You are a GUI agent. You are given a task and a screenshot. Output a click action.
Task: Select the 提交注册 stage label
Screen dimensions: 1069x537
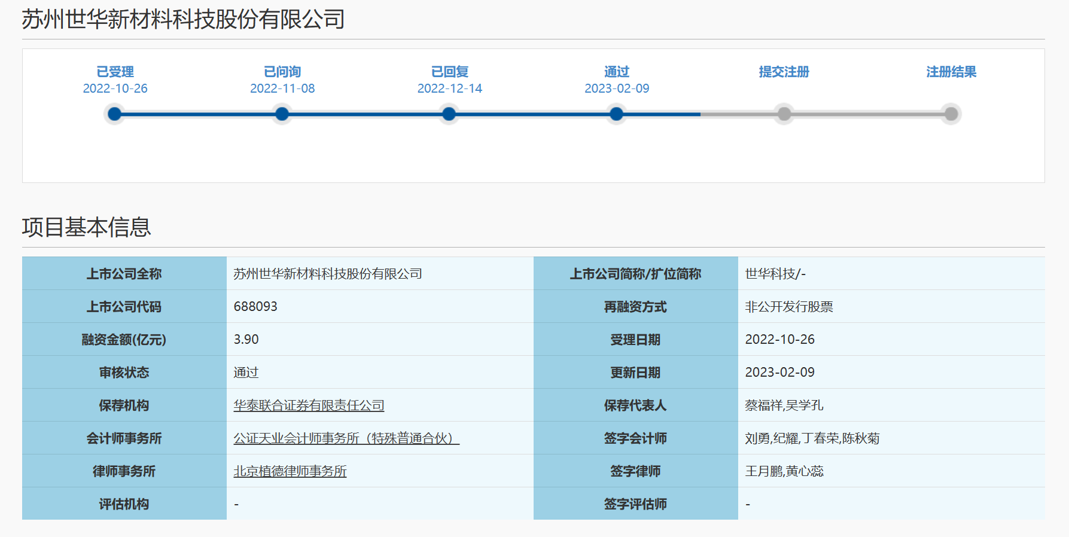(784, 72)
